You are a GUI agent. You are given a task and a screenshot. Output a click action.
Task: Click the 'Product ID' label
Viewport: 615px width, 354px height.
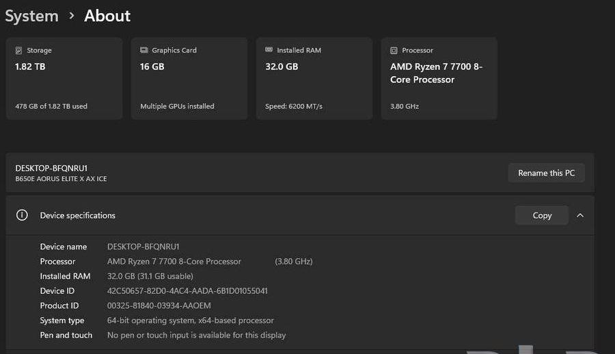coord(59,305)
